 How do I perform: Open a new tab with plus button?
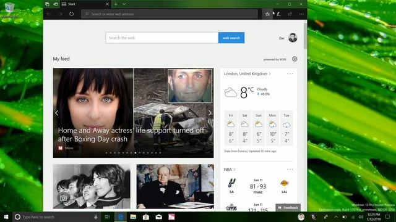[116, 4]
